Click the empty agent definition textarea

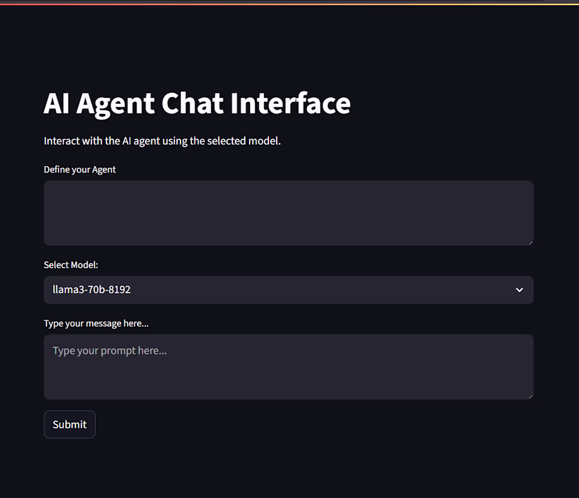[x=288, y=213]
